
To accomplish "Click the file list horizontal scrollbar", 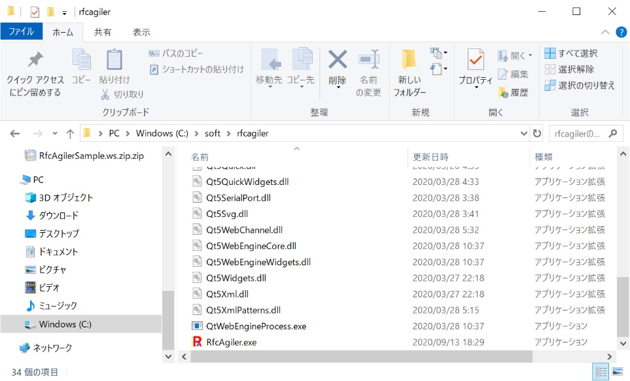I will point(362,356).
